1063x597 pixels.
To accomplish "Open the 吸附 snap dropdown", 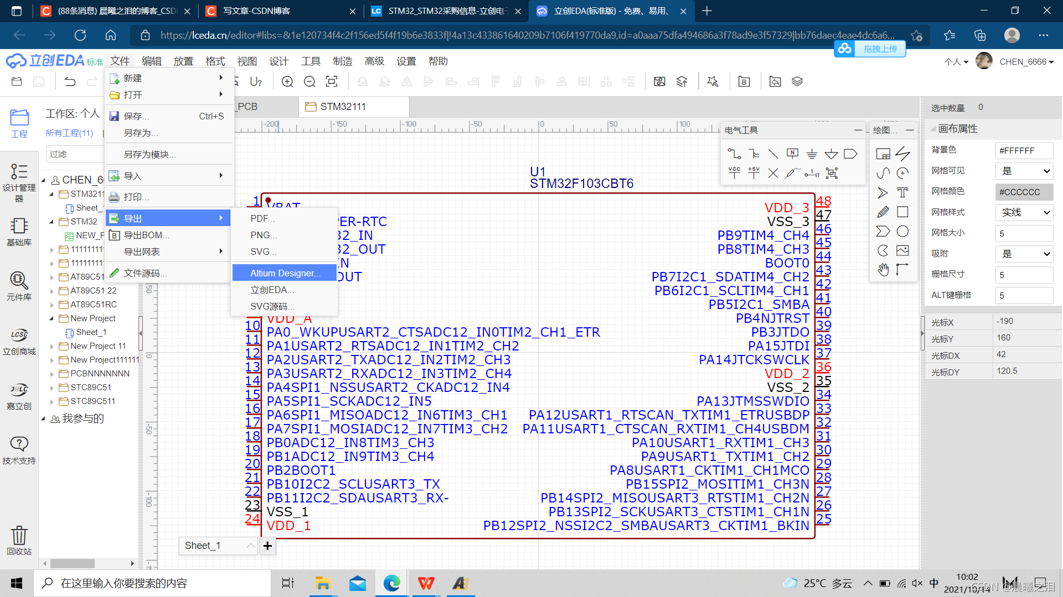I will point(1024,254).
